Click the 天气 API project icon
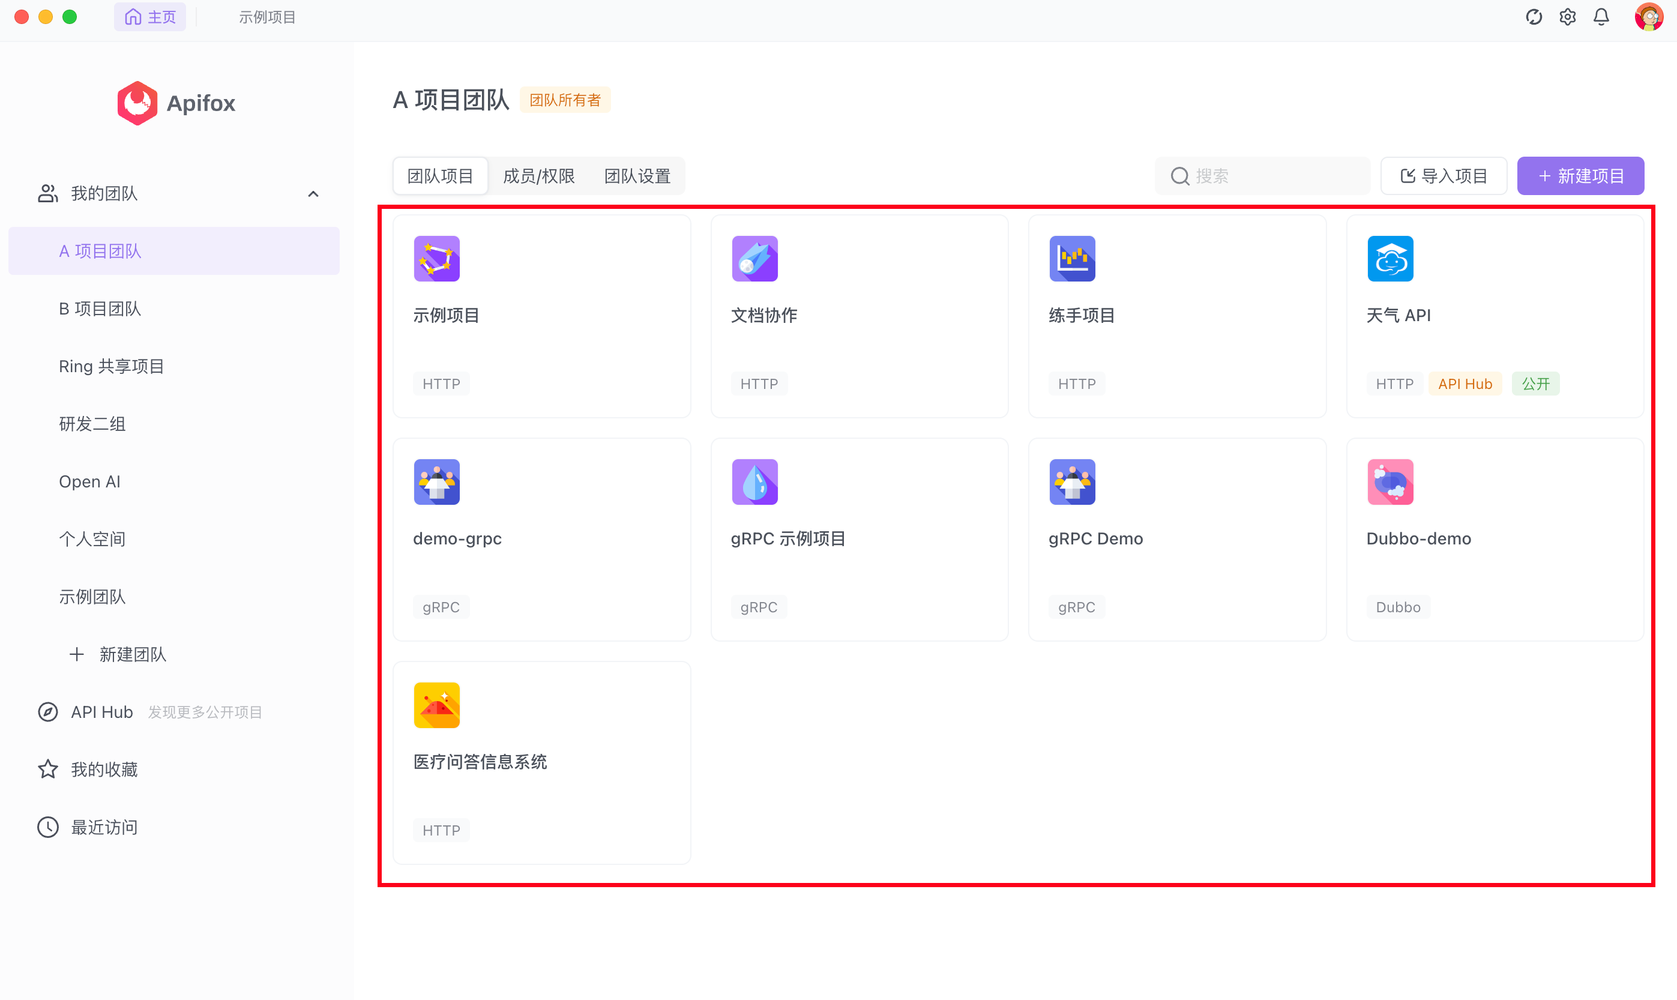 click(x=1390, y=259)
